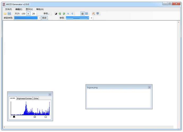Click the logoa.png image preview area
Viewport: 183px width, 132px height.
click(119, 98)
